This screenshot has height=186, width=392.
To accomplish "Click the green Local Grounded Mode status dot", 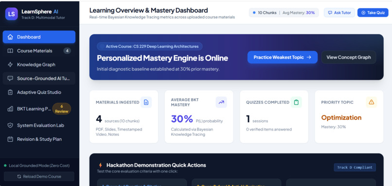I will (5, 166).
